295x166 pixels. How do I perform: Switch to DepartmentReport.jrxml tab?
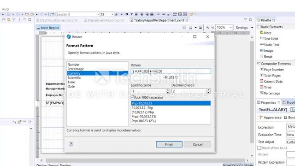pyautogui.click(x=104, y=20)
